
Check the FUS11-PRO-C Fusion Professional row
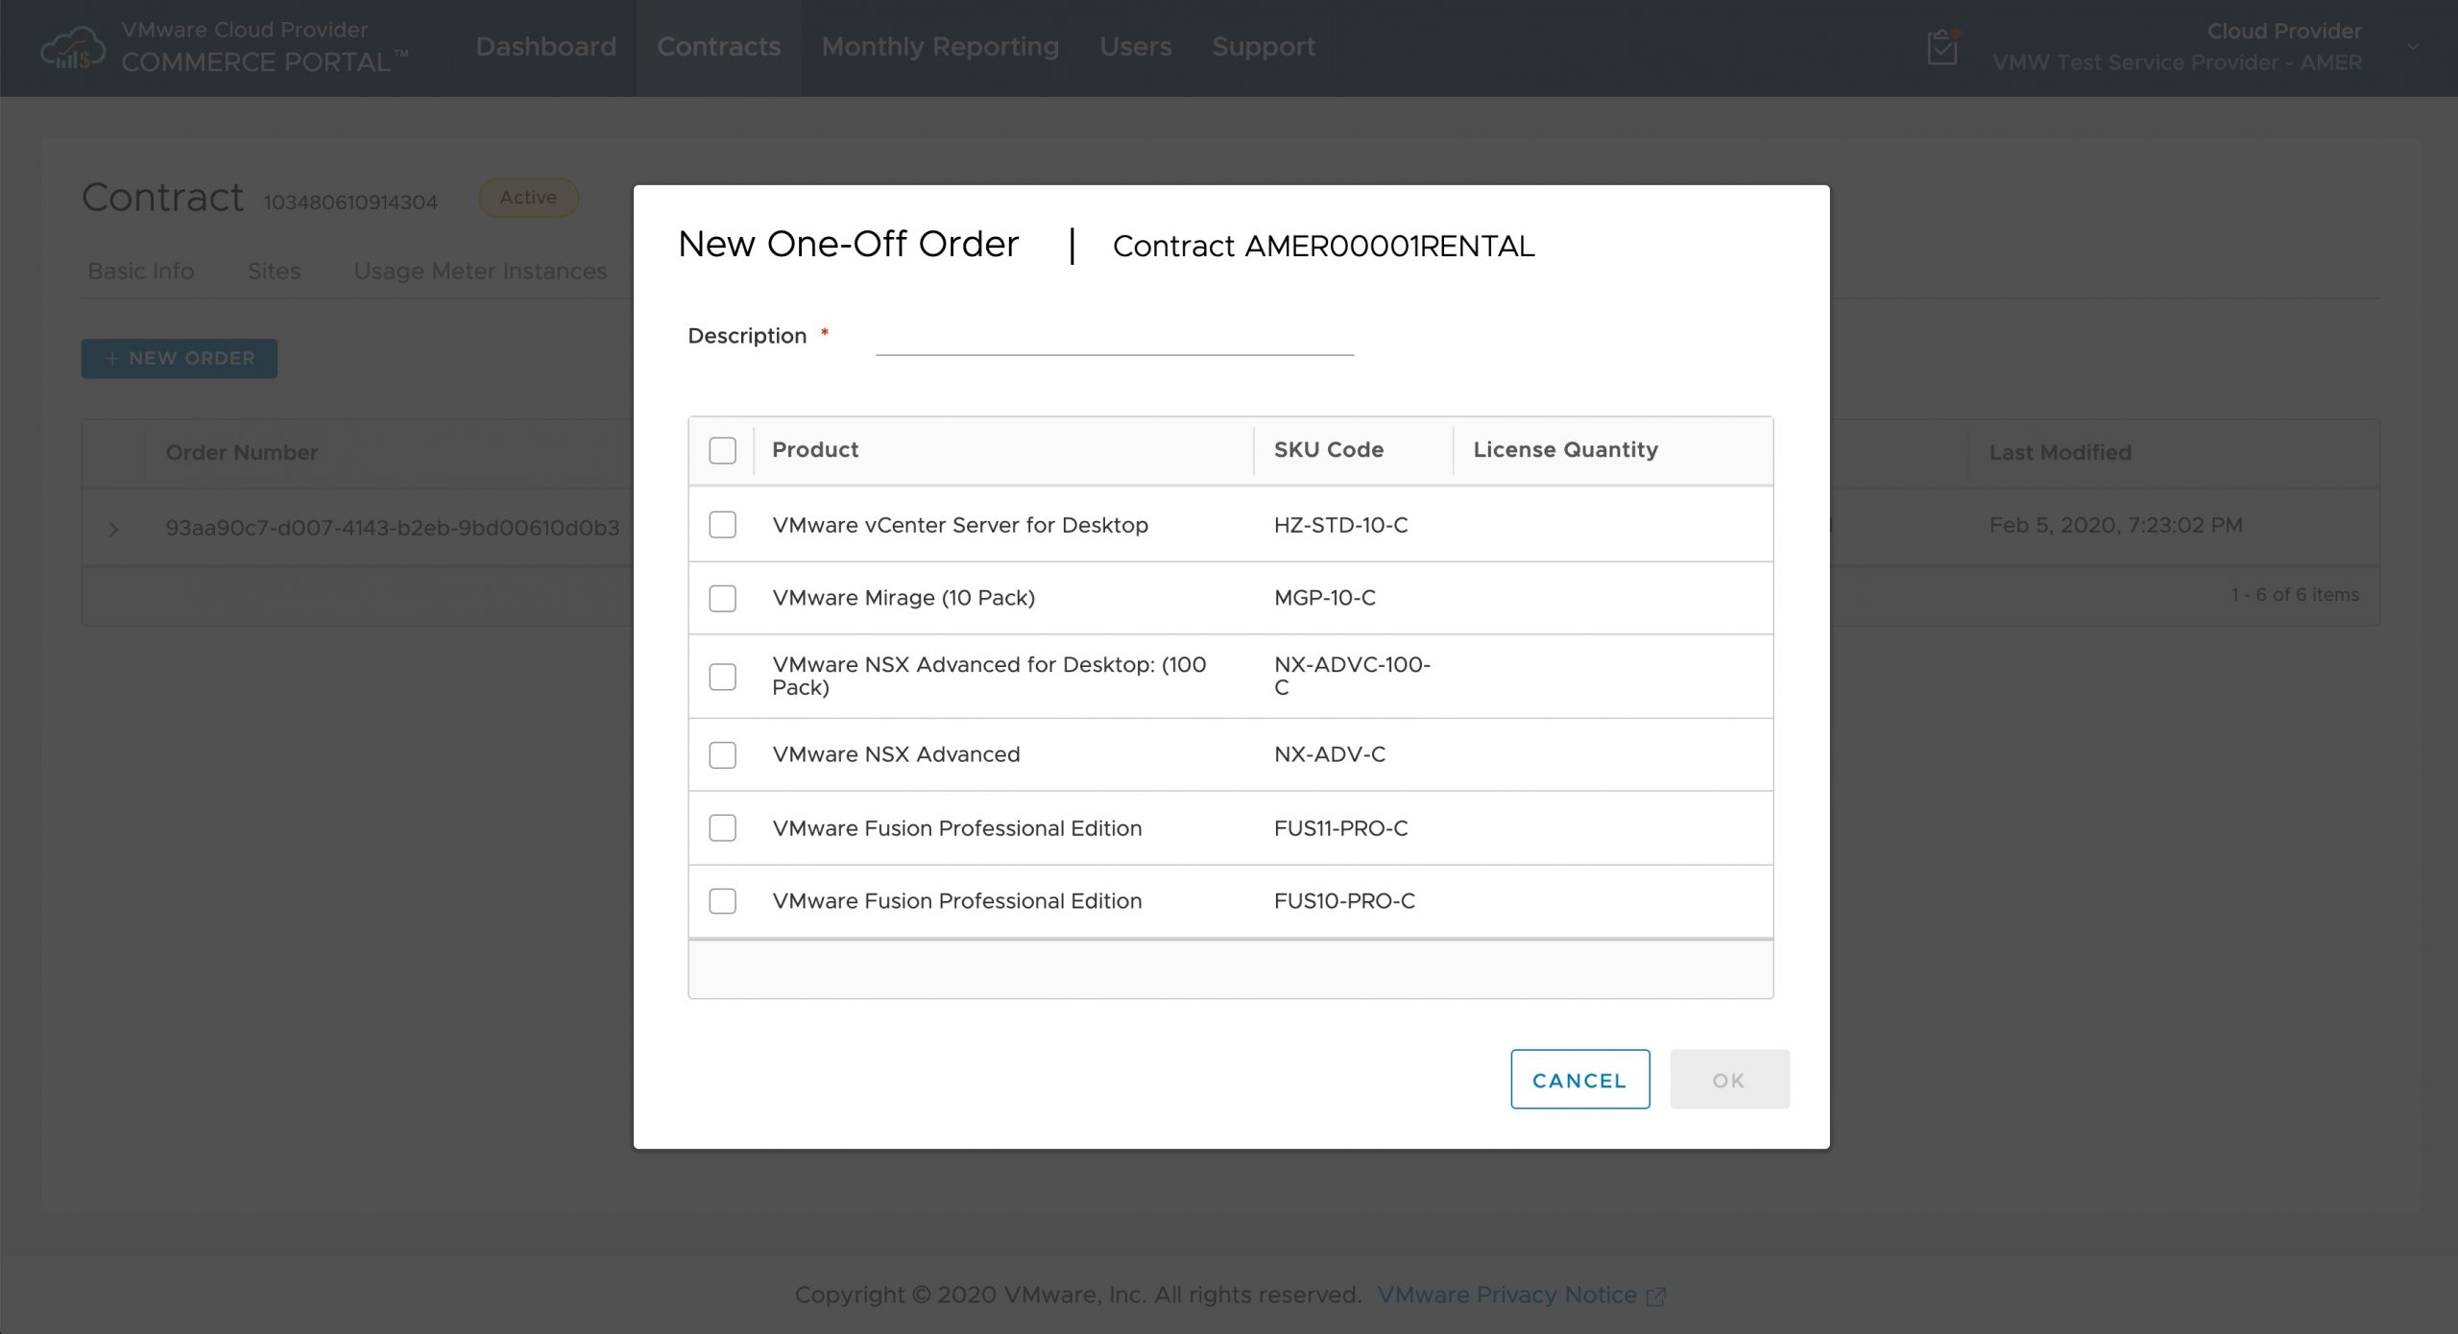click(722, 828)
